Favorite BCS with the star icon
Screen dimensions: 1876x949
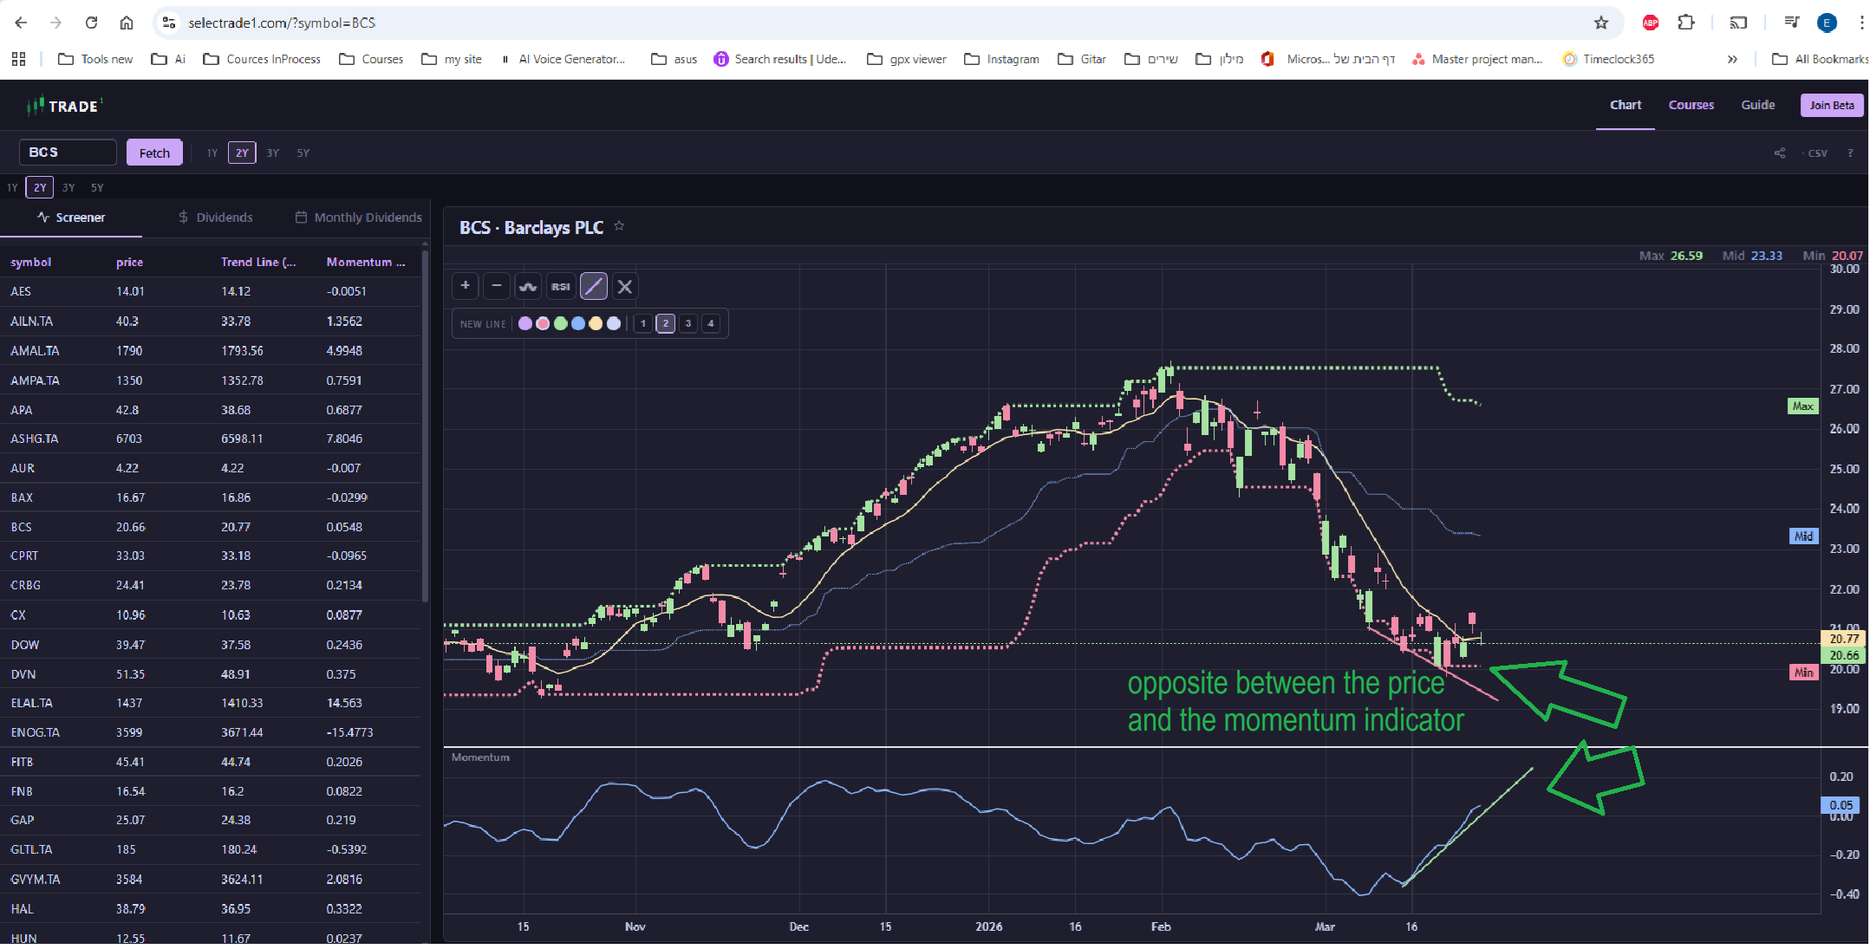click(x=619, y=226)
